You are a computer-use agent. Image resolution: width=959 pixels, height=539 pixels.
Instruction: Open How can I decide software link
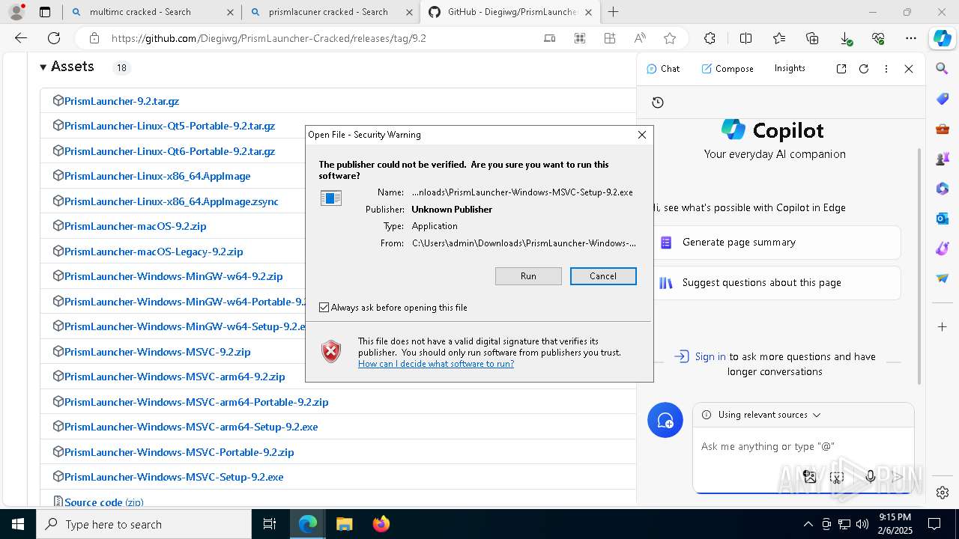436,364
